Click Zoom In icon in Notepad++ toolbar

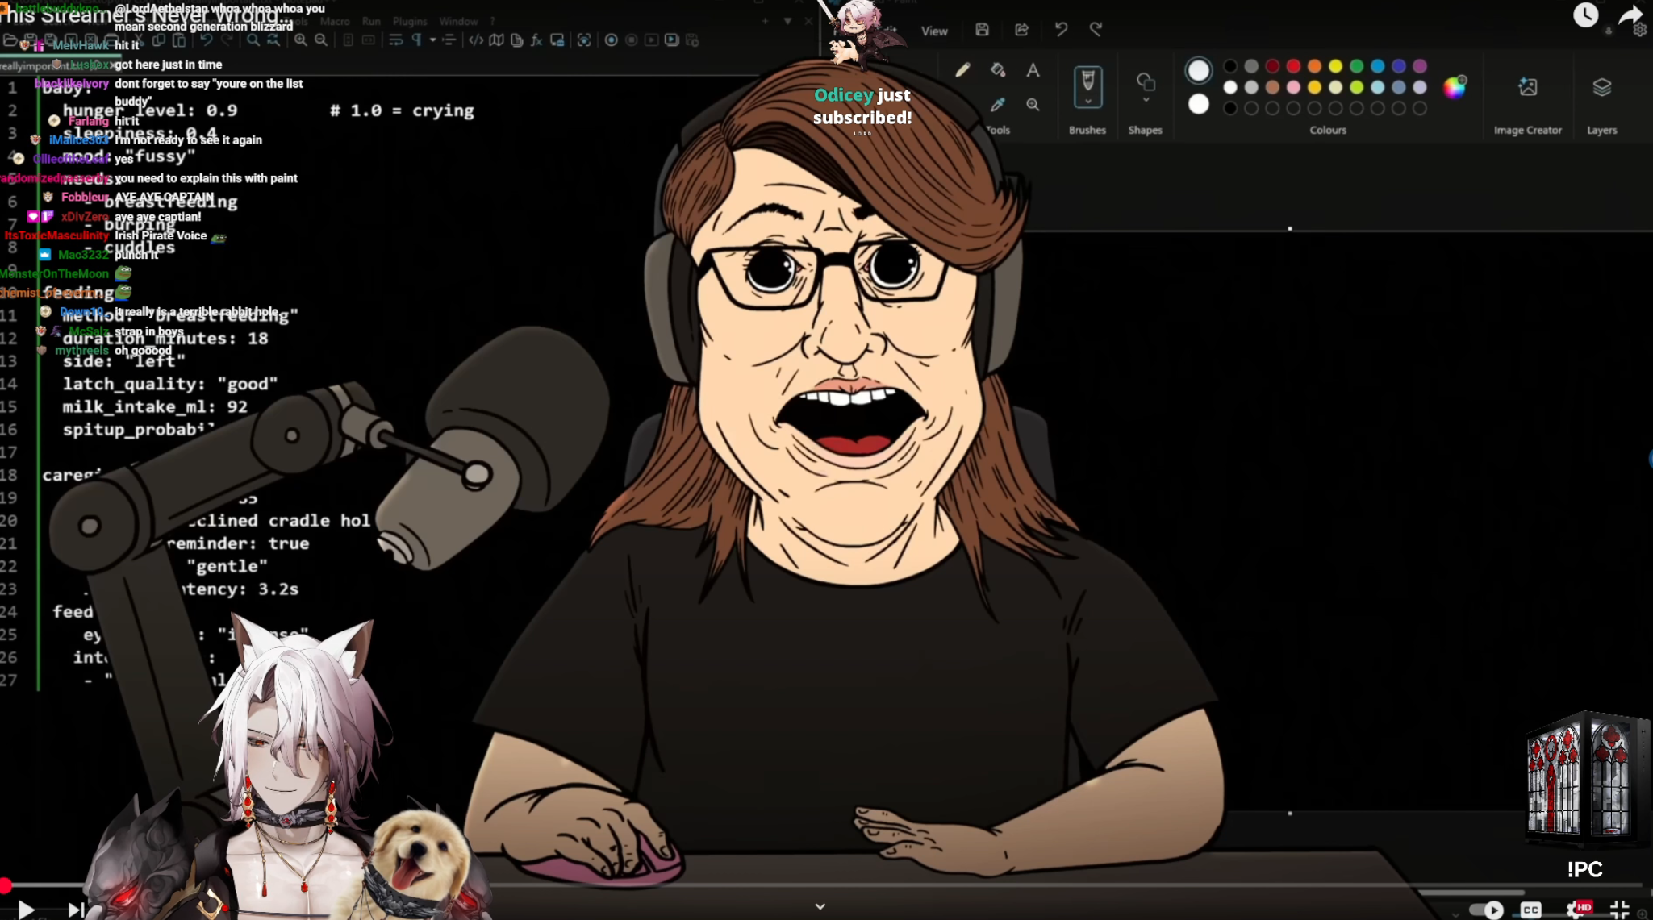[300, 40]
